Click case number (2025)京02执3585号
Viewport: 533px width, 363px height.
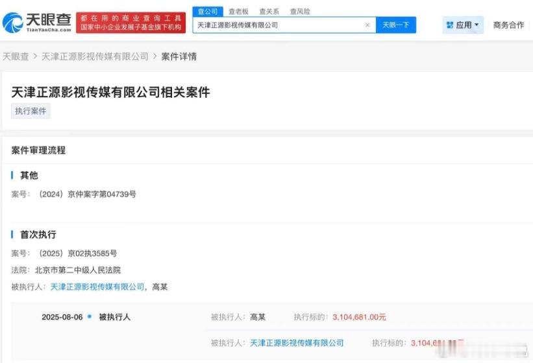point(77,253)
